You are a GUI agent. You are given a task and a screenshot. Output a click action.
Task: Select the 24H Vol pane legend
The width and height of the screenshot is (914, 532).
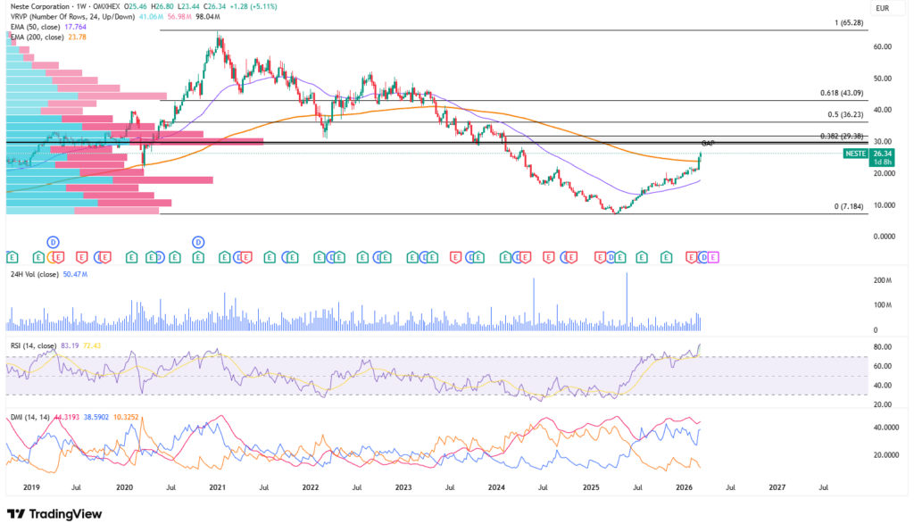pyautogui.click(x=24, y=274)
